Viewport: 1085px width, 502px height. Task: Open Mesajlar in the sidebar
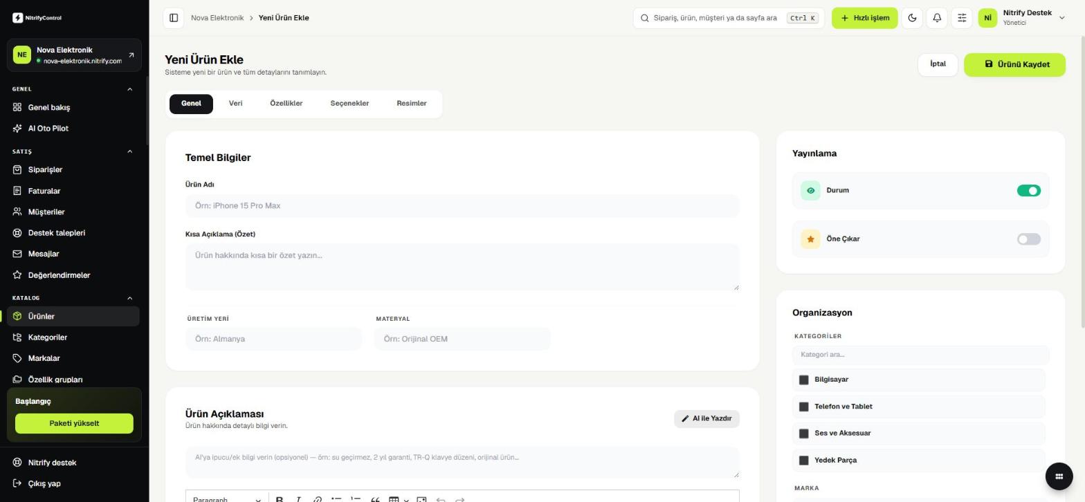74,254
